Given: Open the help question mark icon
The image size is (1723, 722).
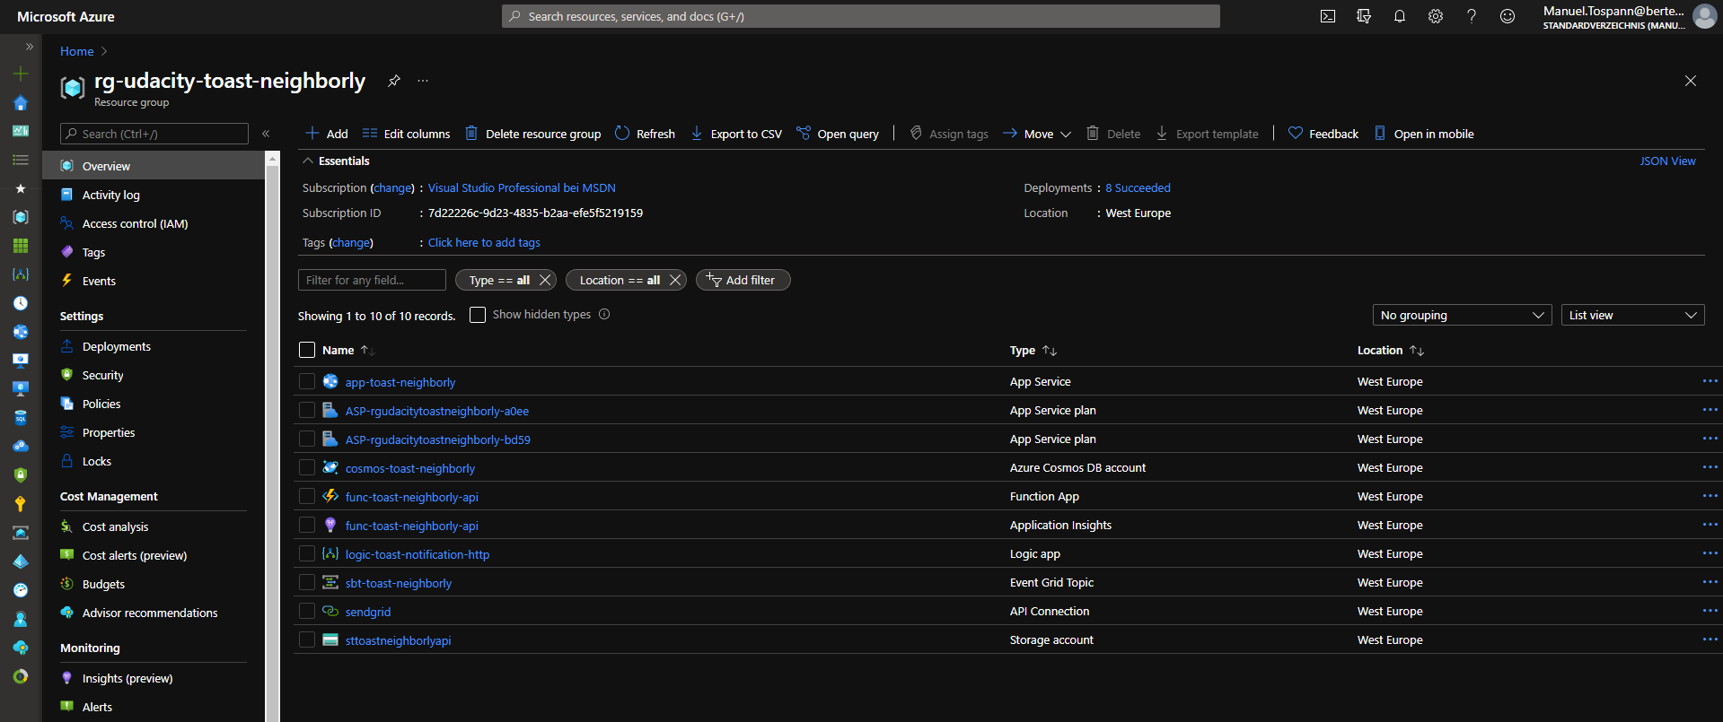Looking at the screenshot, I should tap(1472, 16).
